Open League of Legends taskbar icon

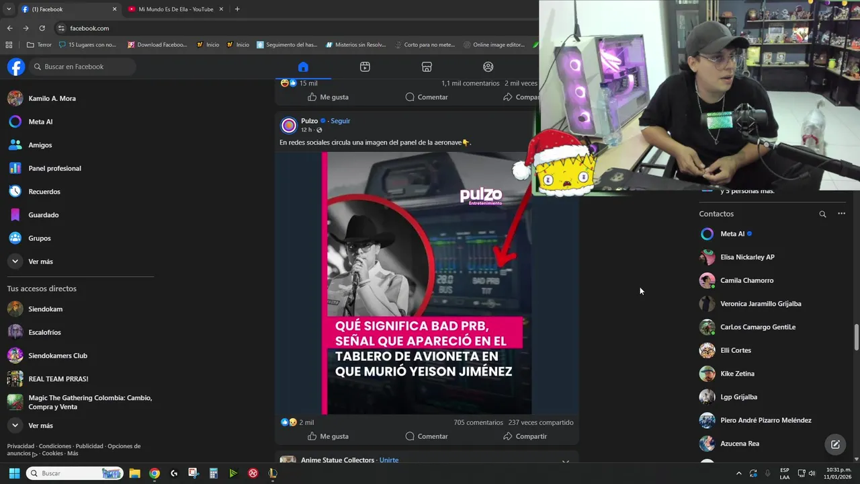[272, 473]
